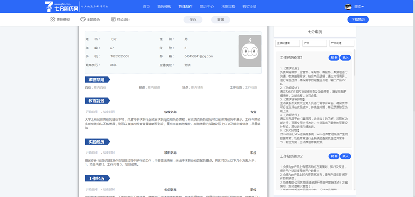Click the 样式设计 icon
Viewport: 415px width, 197px height.
(x=113, y=19)
